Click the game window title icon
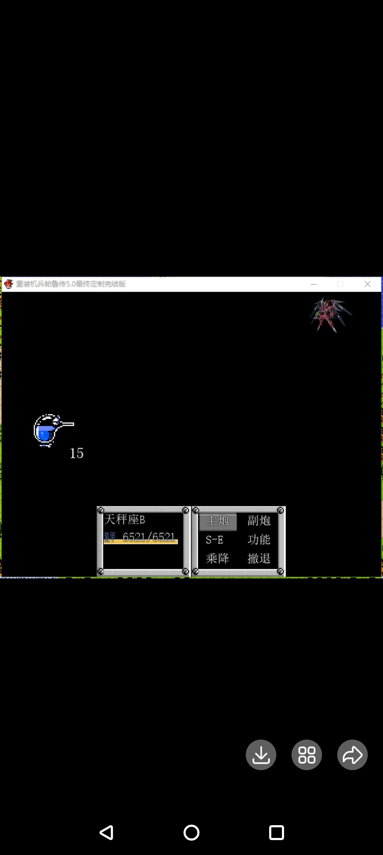The image size is (383, 855). tap(9, 284)
